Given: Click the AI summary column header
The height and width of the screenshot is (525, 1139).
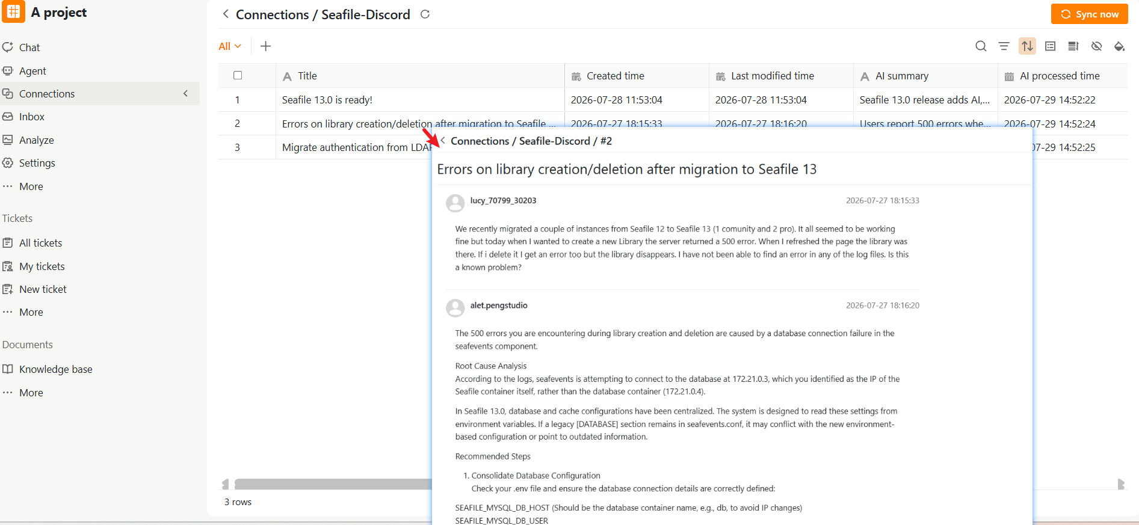Looking at the screenshot, I should pos(925,76).
